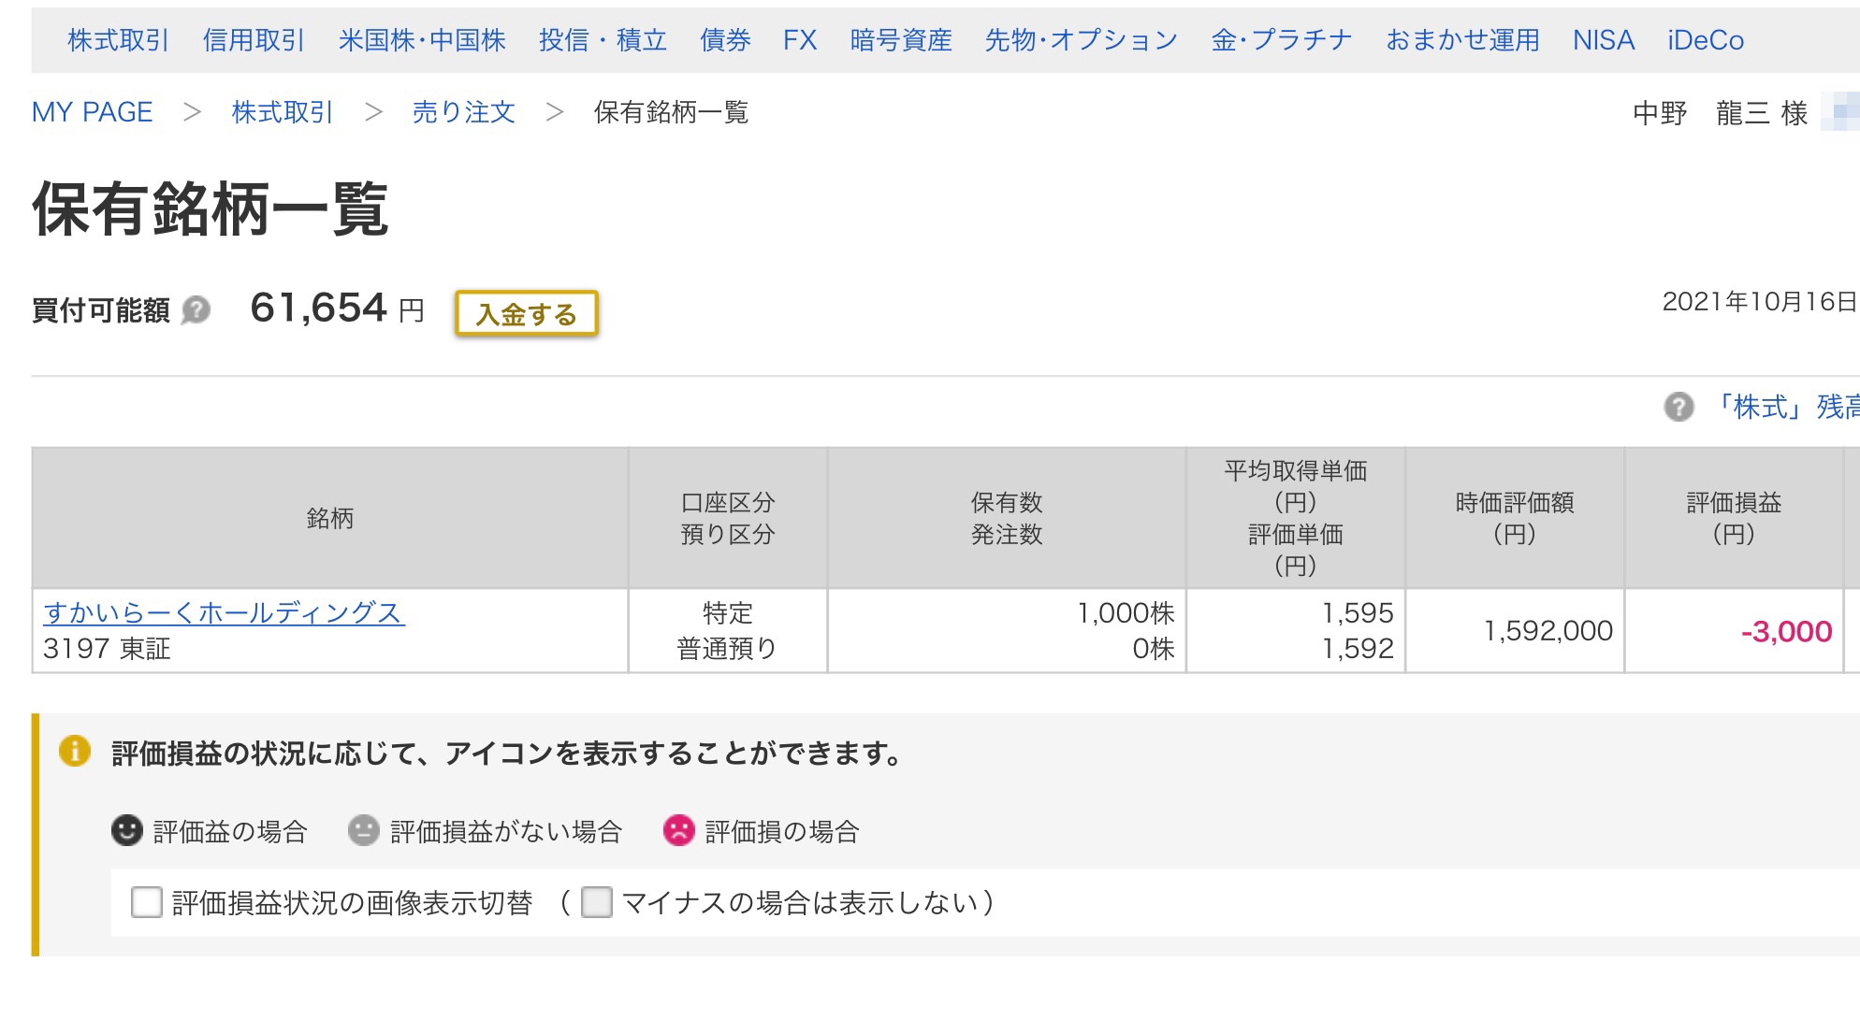
Task: Open the 株式取引 menu item
Action: [x=118, y=40]
